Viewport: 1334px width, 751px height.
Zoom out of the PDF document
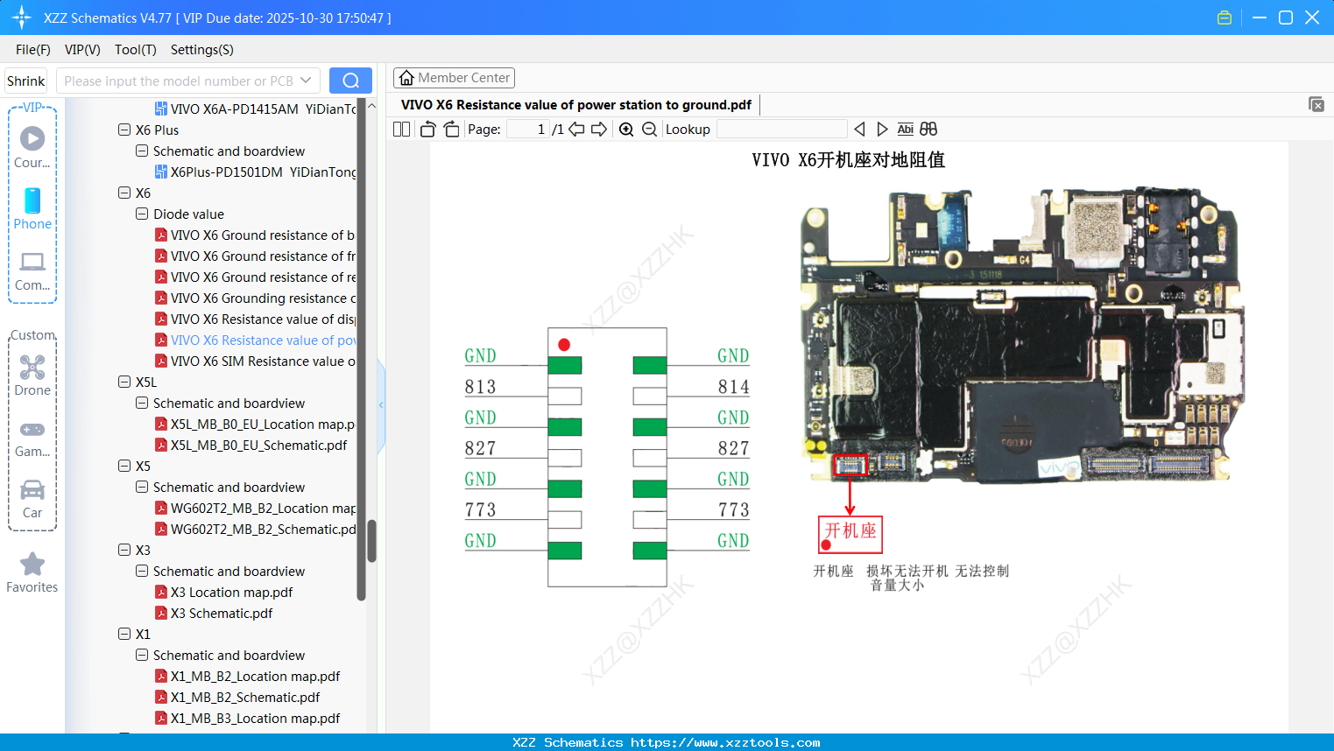point(649,129)
